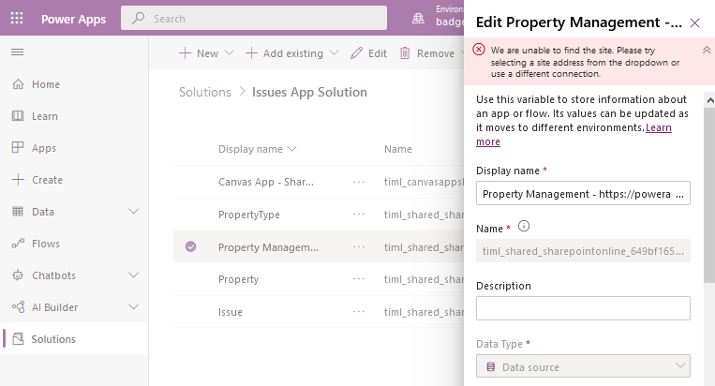Select the PropertyType row name

coord(249,215)
